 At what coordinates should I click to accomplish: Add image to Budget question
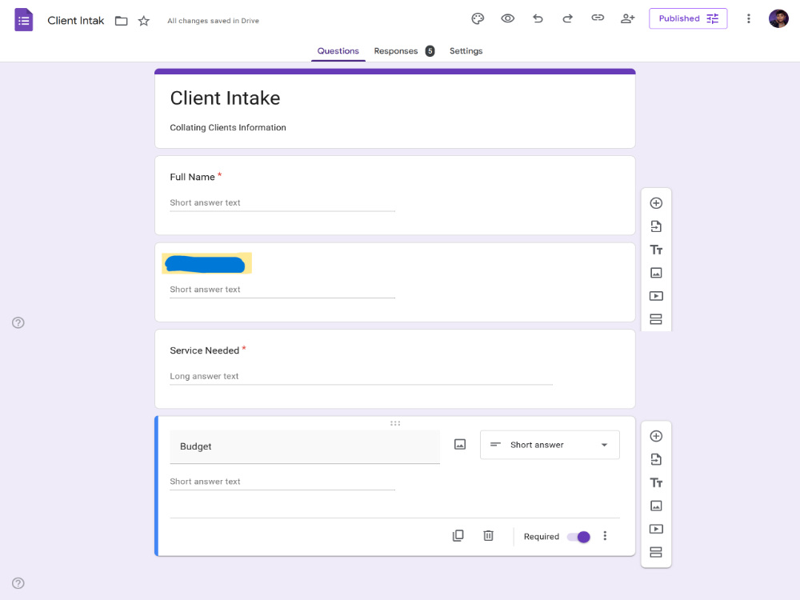click(x=460, y=444)
